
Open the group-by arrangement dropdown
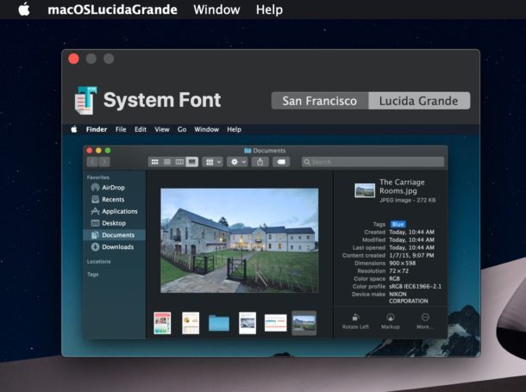point(212,161)
